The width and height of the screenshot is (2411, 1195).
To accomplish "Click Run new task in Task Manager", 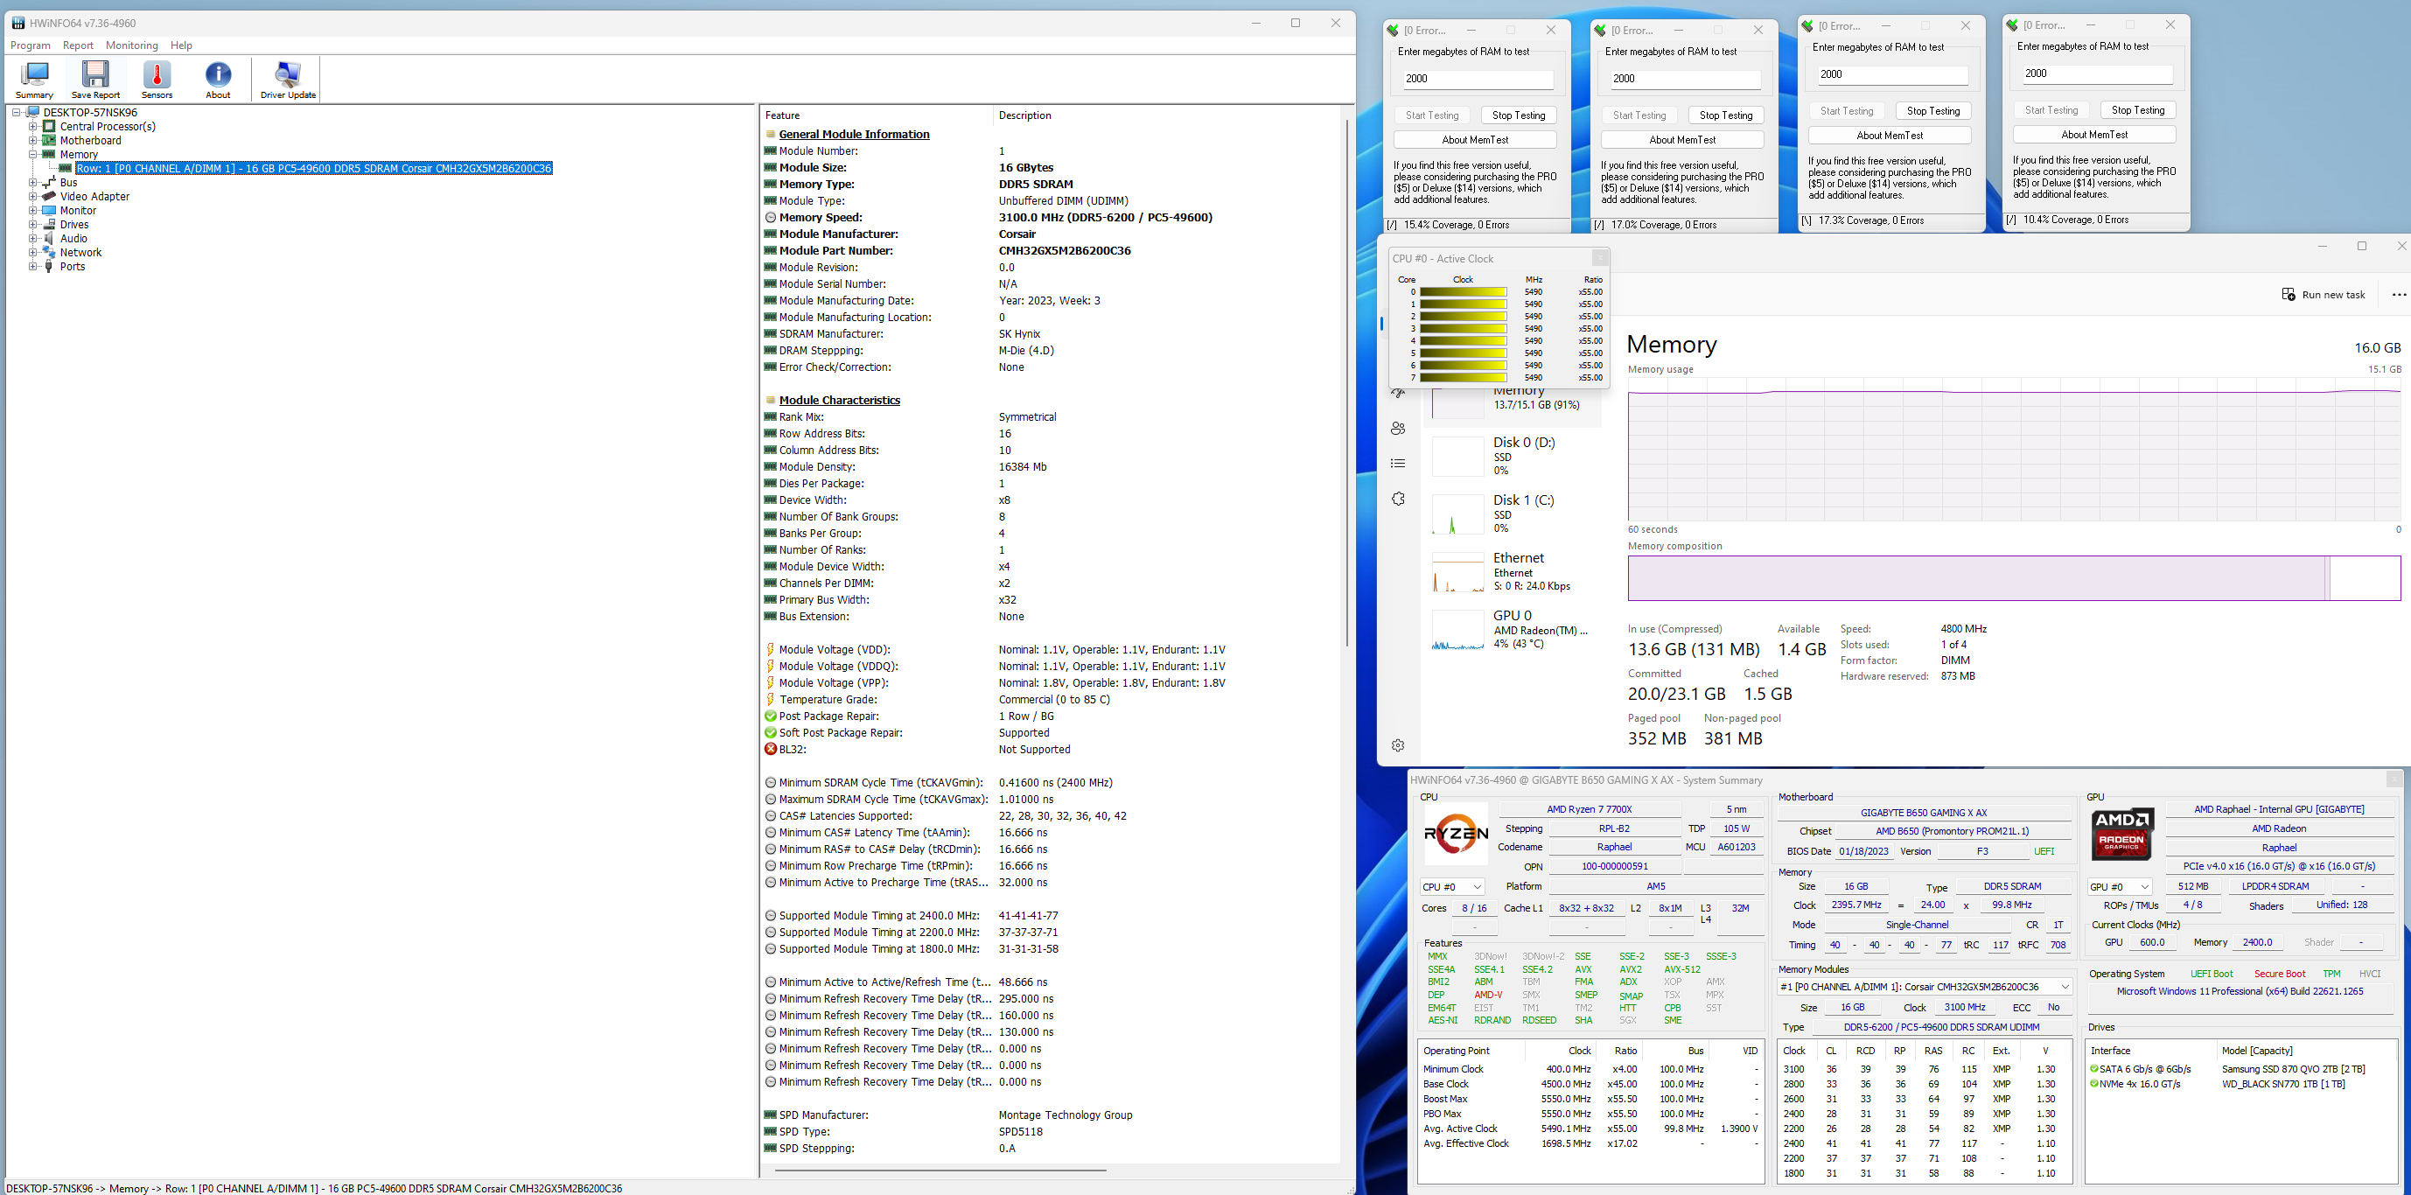I will point(2323,295).
